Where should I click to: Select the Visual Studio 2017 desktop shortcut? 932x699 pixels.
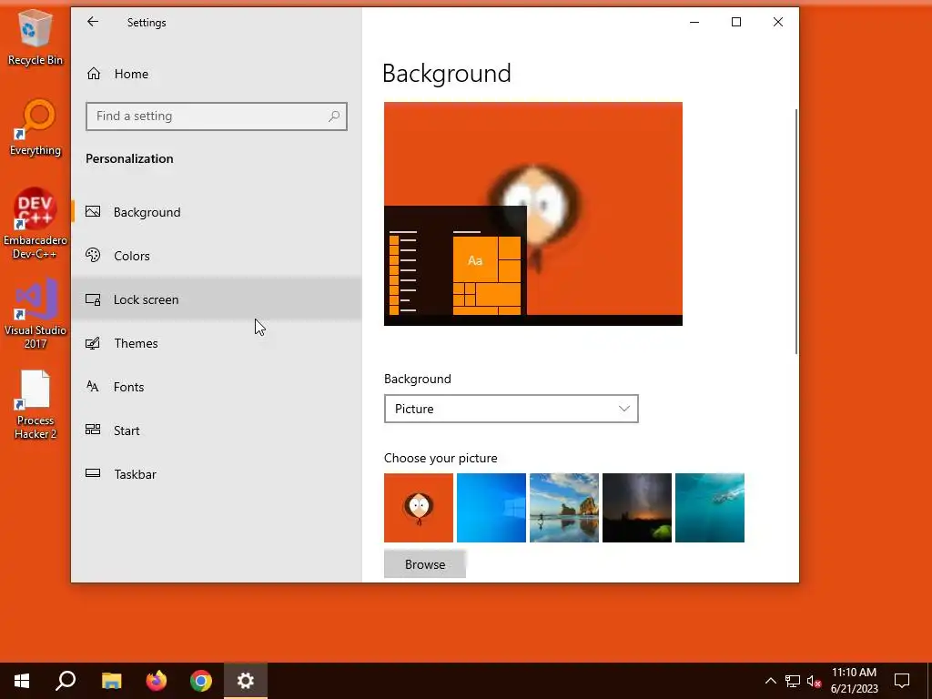point(35,314)
